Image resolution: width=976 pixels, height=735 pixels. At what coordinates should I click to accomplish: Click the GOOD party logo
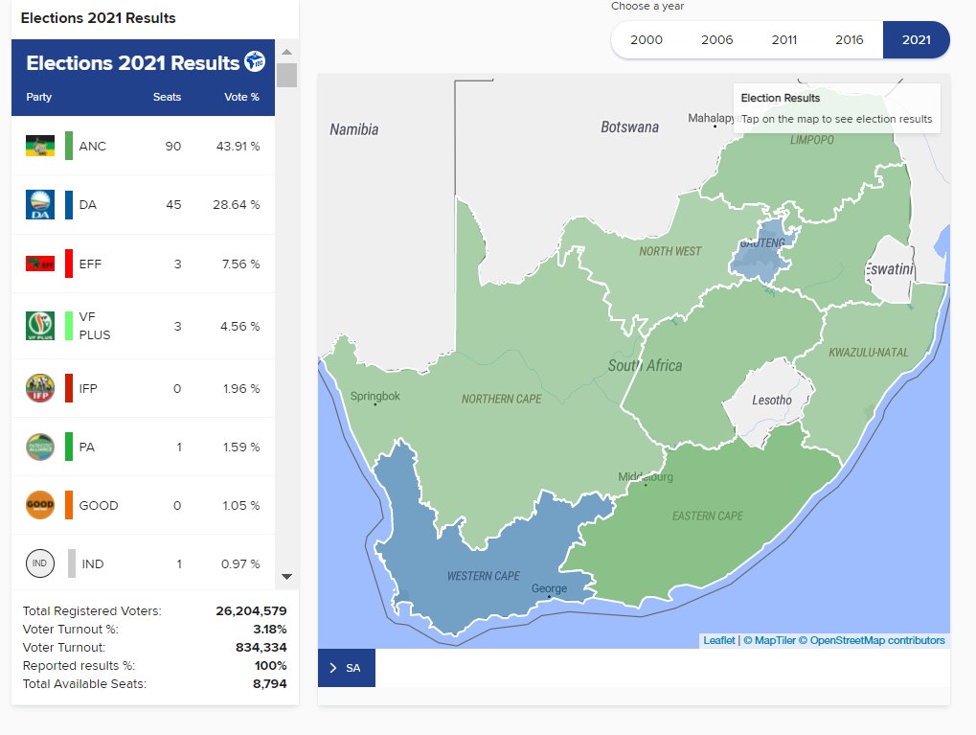point(40,505)
